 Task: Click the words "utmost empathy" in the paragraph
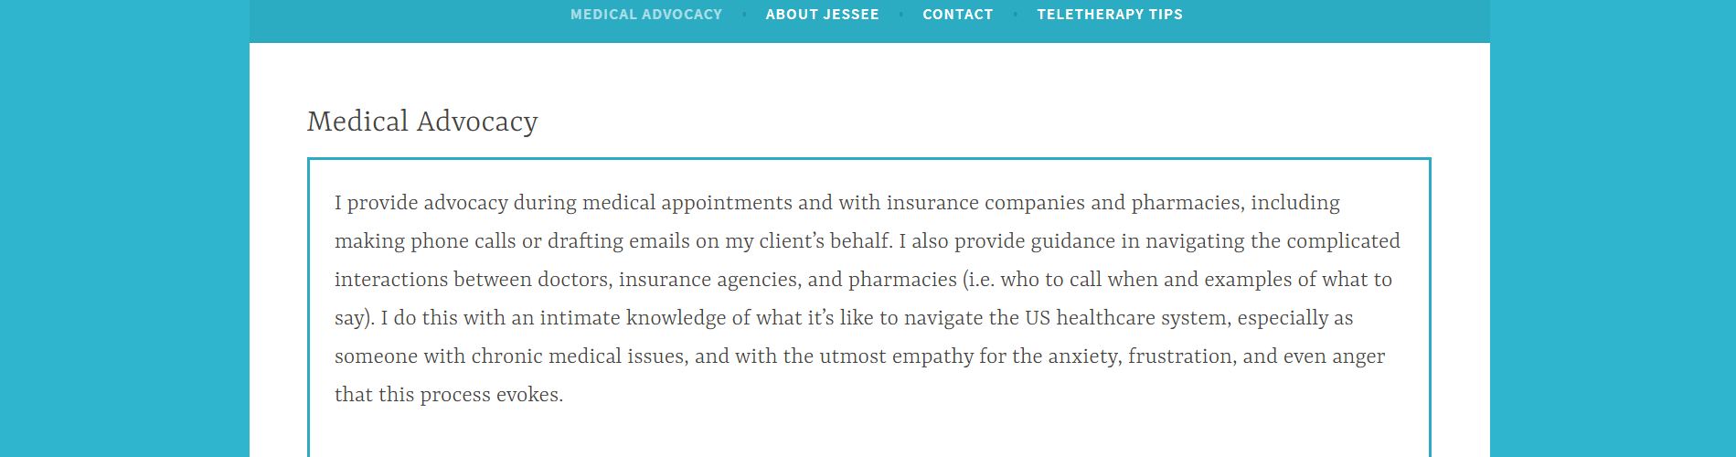[x=896, y=356]
